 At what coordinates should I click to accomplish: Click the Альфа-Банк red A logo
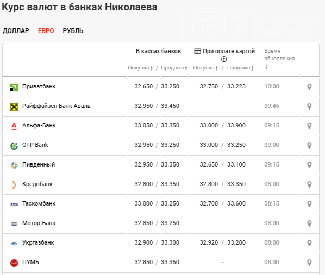point(14,126)
